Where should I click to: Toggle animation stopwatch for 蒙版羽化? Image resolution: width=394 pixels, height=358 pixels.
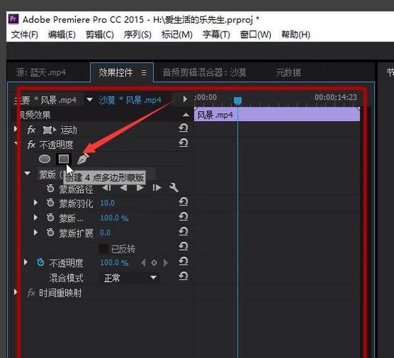51,203
